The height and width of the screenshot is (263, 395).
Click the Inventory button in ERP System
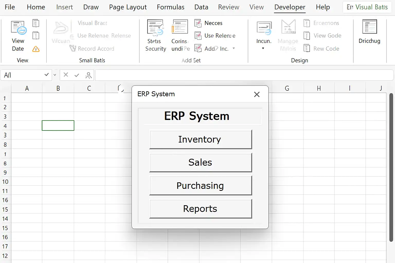[x=200, y=139]
